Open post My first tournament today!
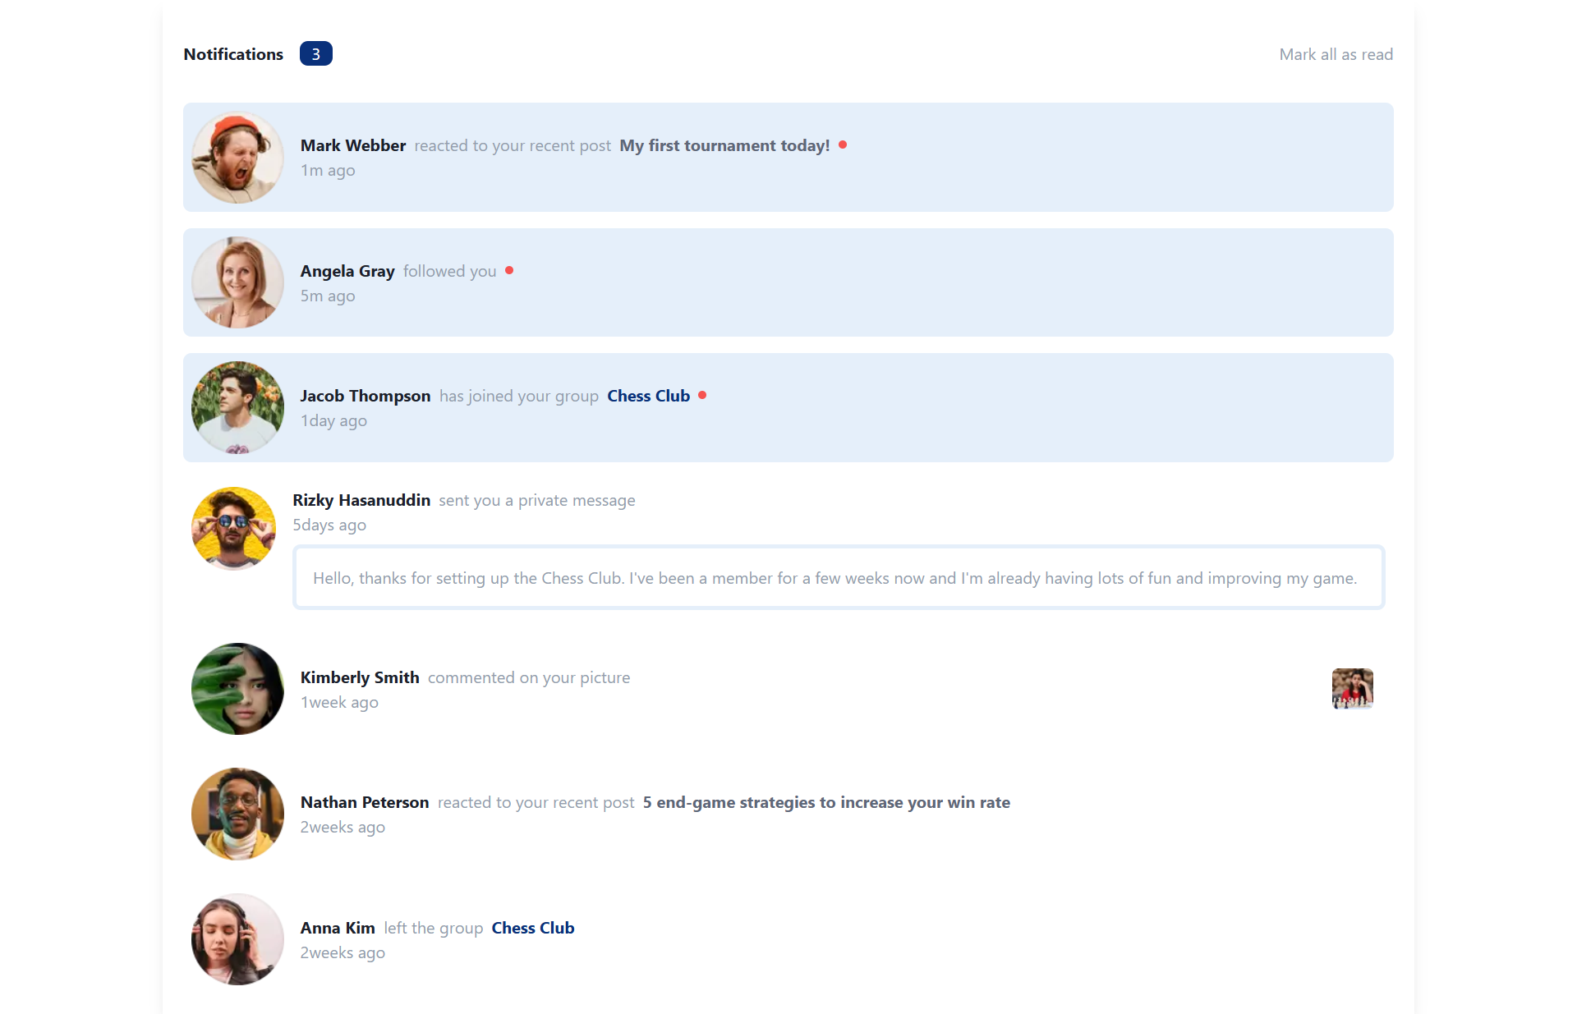Screen dimensions: 1577x1014 pyautogui.click(x=724, y=145)
